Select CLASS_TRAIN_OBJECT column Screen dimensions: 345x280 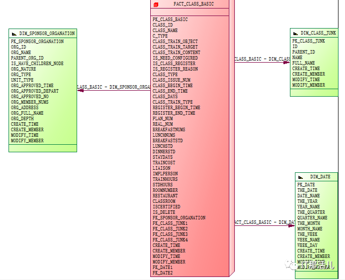pos(175,42)
